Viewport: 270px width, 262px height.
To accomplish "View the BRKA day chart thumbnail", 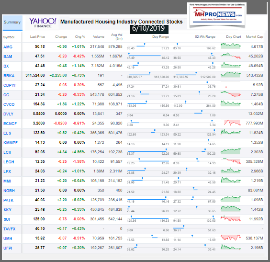I will click(x=231, y=75).
